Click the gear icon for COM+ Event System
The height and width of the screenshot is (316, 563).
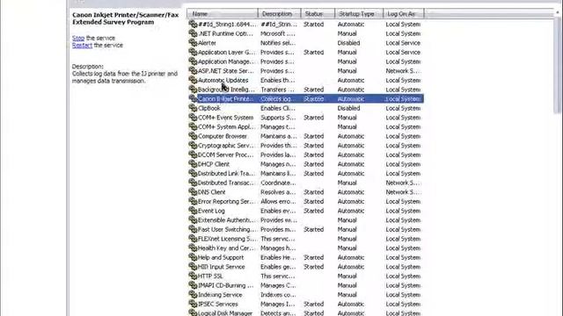pos(193,118)
